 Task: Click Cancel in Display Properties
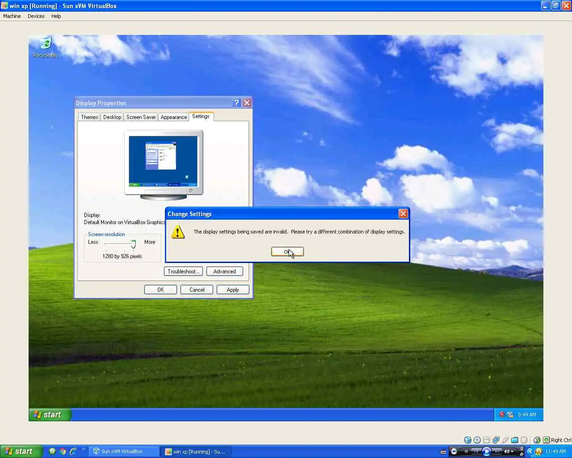(197, 290)
